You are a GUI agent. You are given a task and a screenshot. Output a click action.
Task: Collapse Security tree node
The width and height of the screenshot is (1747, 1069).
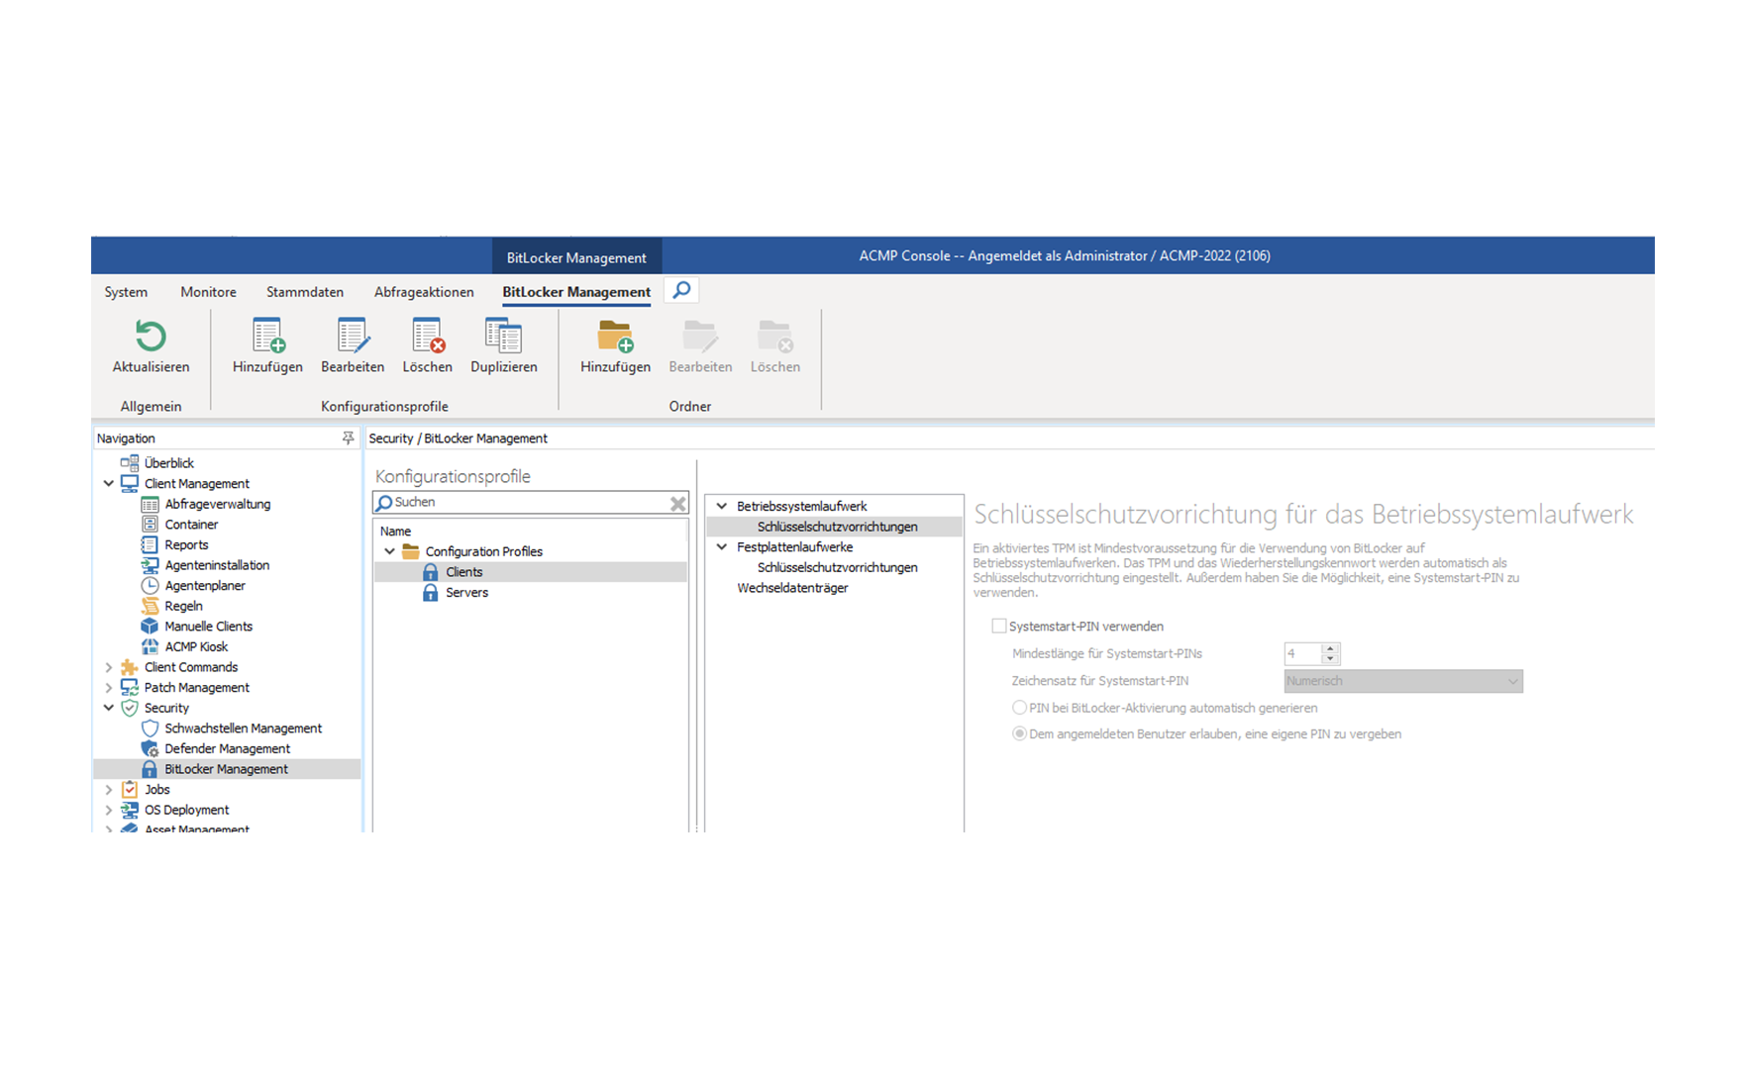[x=109, y=708]
